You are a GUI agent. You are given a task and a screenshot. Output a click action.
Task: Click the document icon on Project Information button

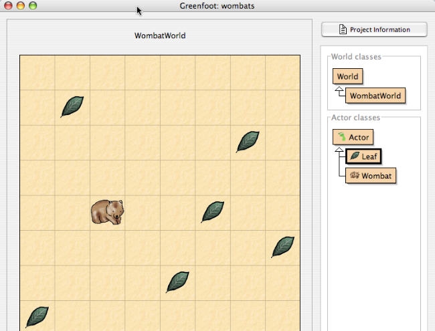pyautogui.click(x=343, y=29)
